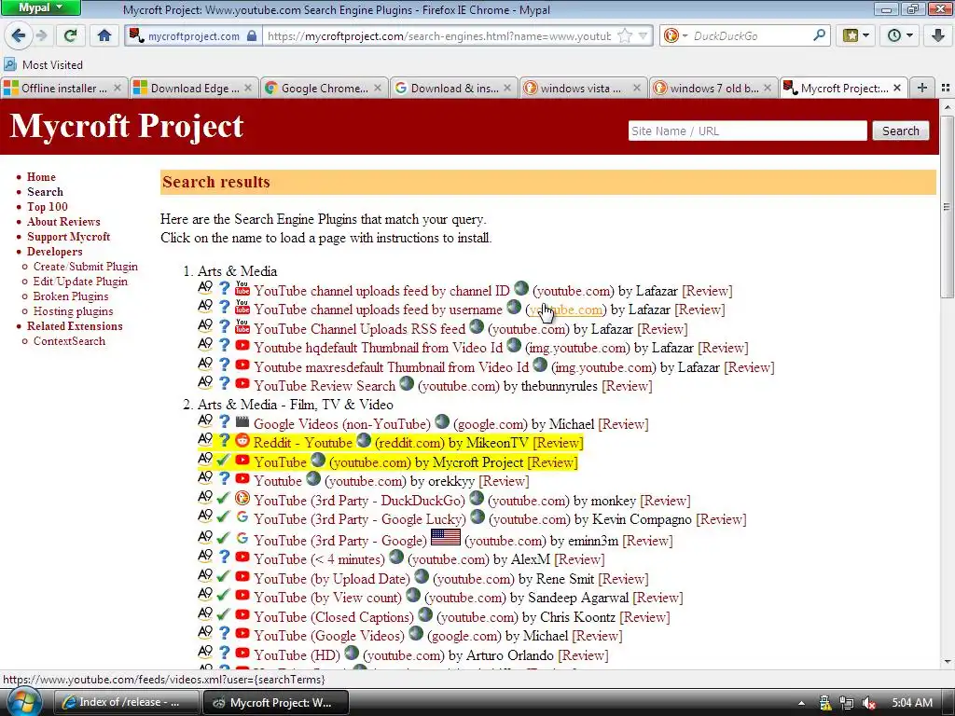The width and height of the screenshot is (955, 716).
Task: Switch to the windows 7 old b... tab
Action: [x=713, y=89]
